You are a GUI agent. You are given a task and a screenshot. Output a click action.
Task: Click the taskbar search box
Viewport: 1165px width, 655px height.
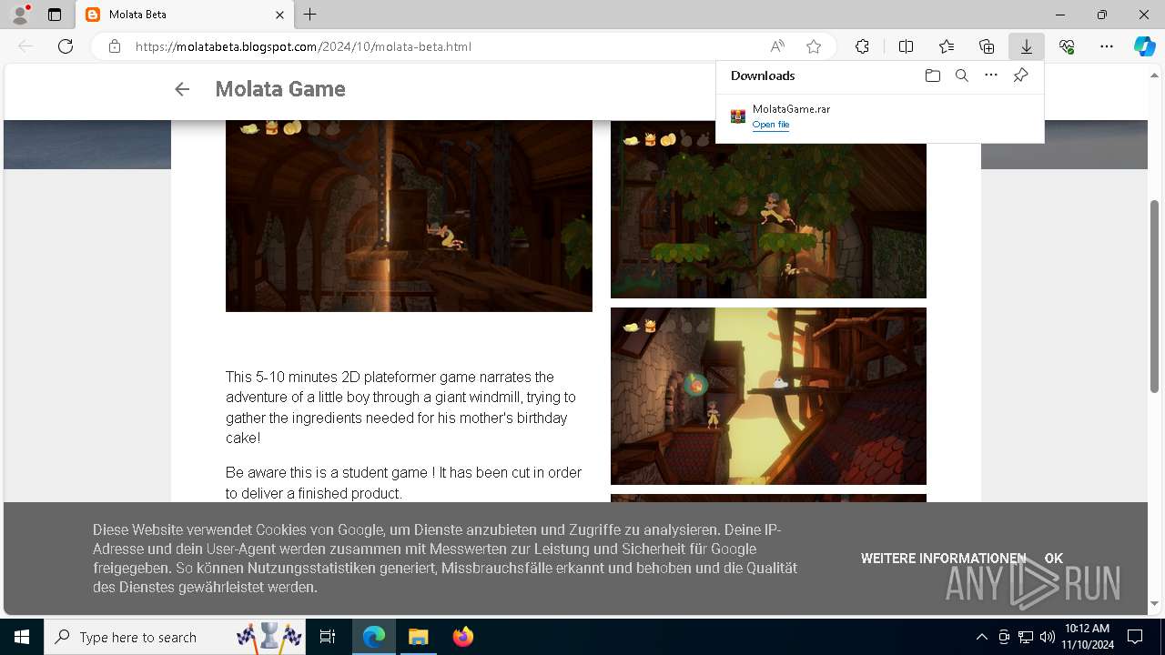pyautogui.click(x=176, y=637)
